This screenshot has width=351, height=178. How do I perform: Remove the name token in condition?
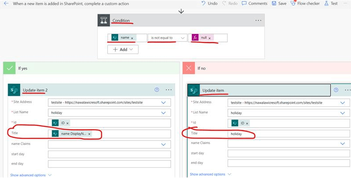coord(132,38)
